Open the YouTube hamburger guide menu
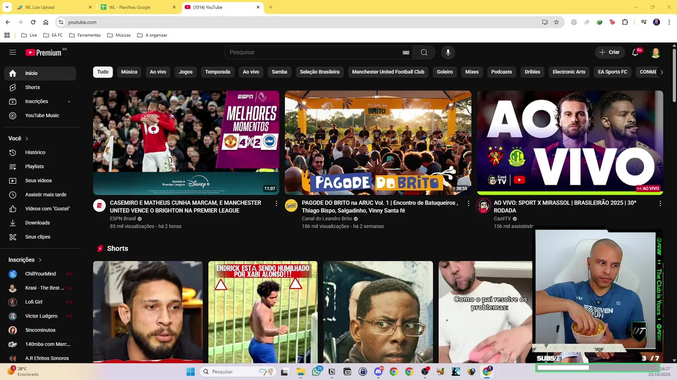The width and height of the screenshot is (677, 380). click(x=13, y=52)
